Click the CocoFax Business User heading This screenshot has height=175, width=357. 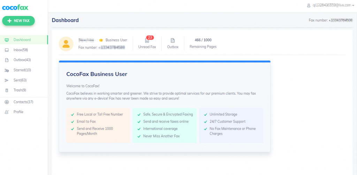point(97,74)
